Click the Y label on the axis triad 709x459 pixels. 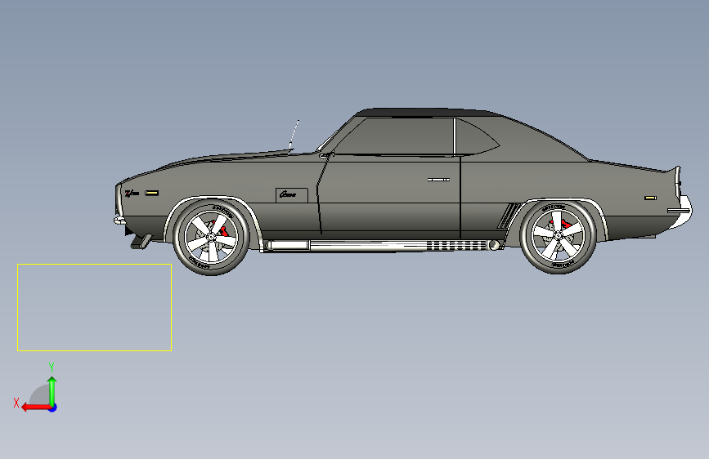pos(52,368)
